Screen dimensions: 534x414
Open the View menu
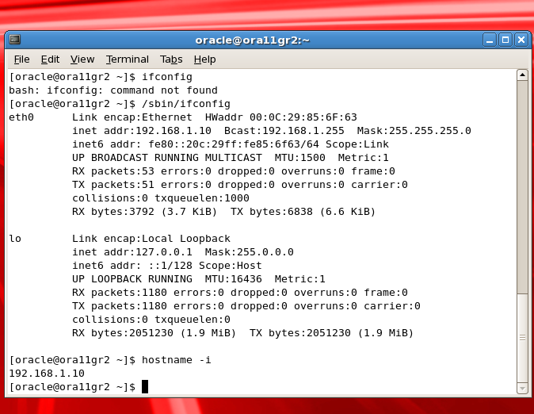pos(82,59)
